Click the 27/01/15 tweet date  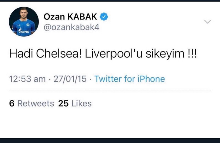[x=70, y=79]
